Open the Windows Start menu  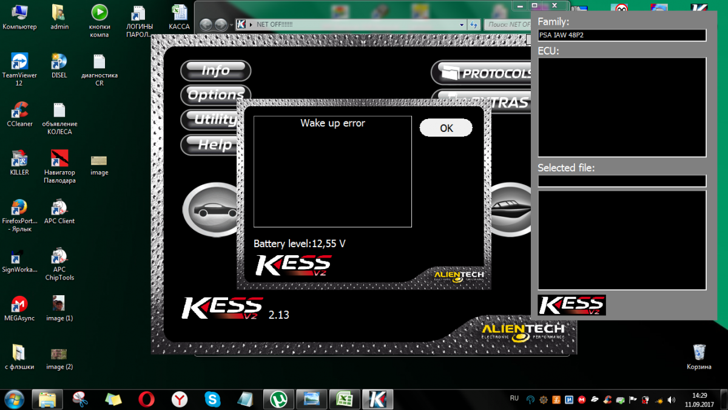coord(13,398)
